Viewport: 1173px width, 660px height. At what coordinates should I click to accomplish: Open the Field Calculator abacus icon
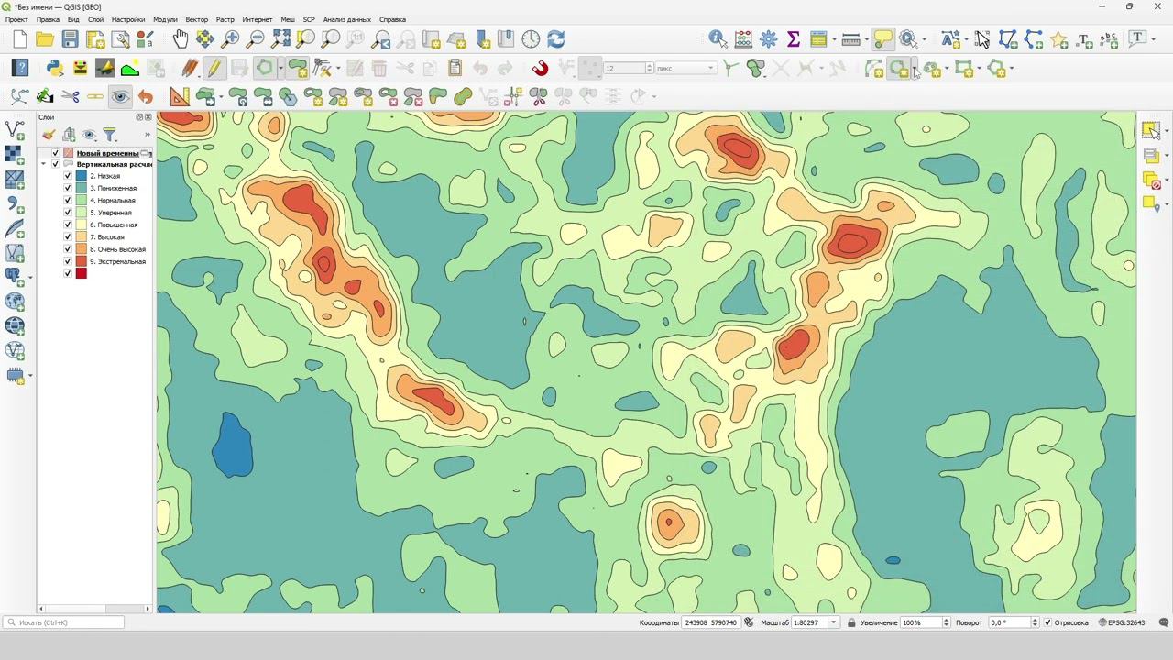743,39
